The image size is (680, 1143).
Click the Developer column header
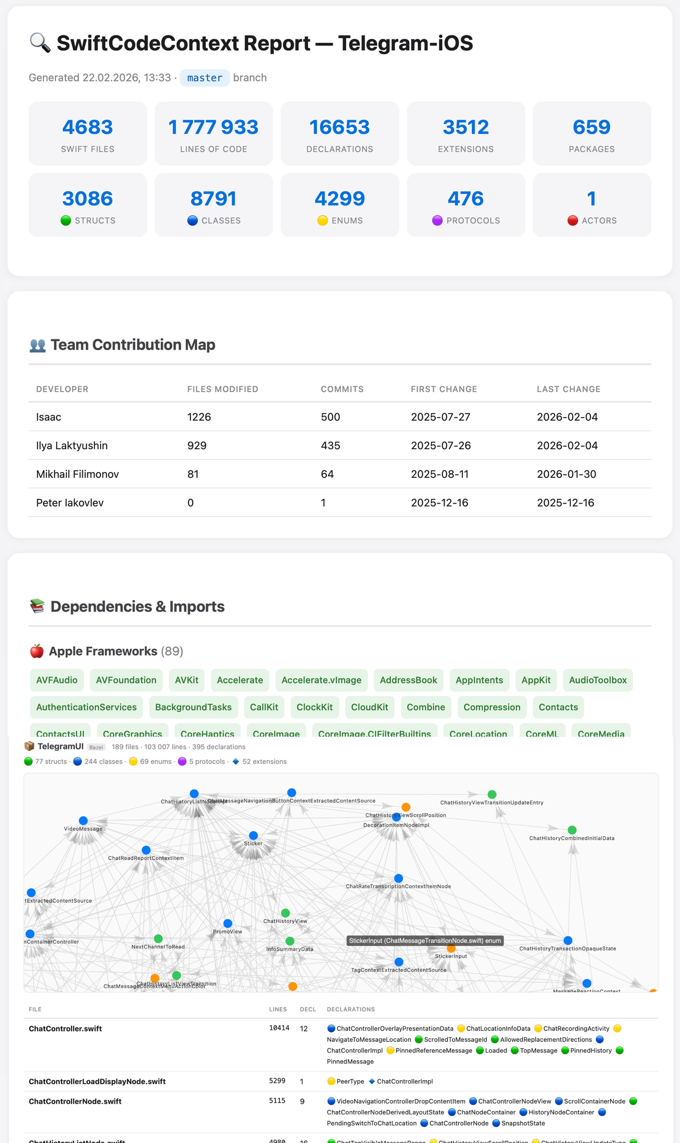[x=62, y=389]
